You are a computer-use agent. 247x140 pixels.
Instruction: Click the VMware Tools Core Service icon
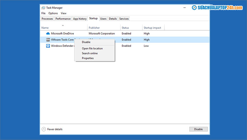pos(48,40)
